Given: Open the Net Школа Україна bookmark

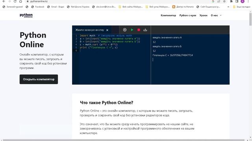Looking at the screenshot, I should [78, 7].
